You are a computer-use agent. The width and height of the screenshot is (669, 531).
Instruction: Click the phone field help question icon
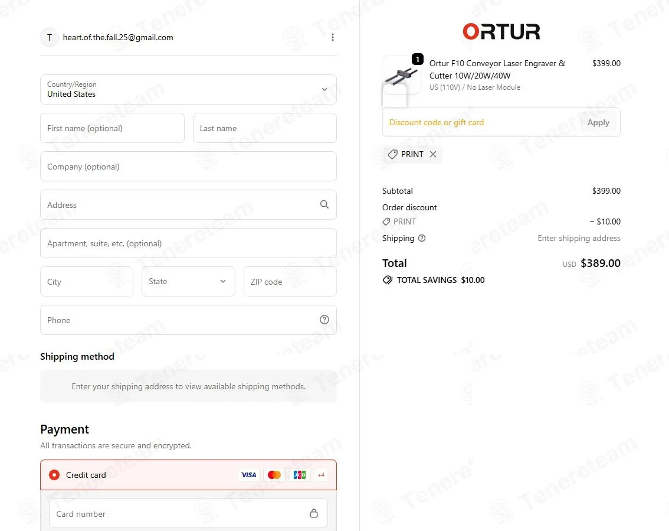(x=324, y=320)
